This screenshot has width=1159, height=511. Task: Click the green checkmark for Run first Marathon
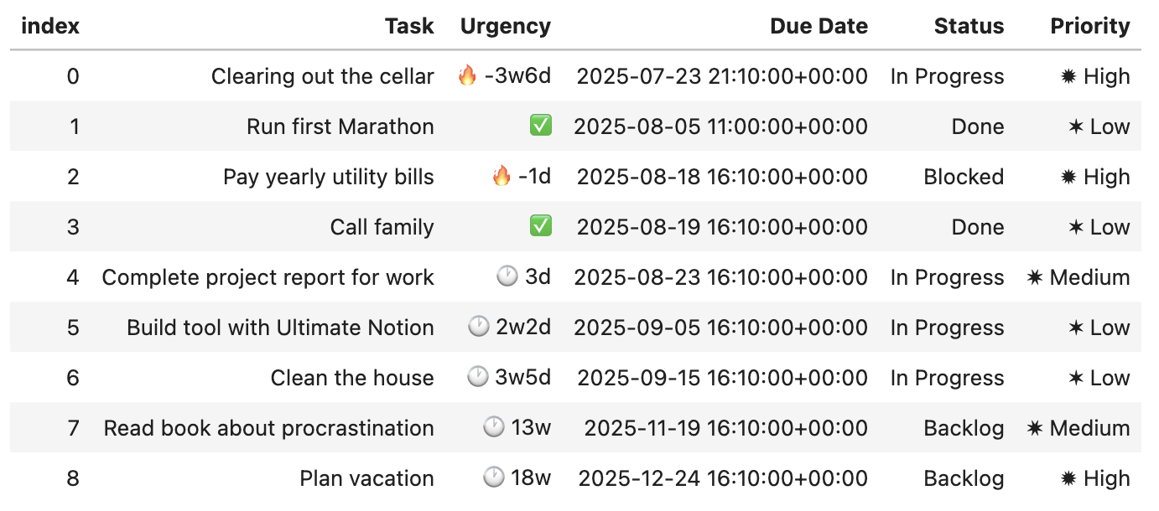click(x=541, y=126)
